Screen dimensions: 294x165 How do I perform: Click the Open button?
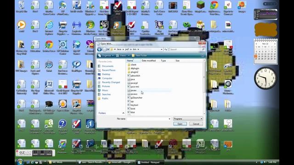180,124
